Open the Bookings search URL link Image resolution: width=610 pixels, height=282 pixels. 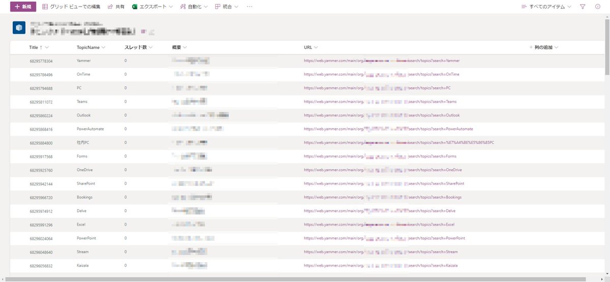coord(382,197)
